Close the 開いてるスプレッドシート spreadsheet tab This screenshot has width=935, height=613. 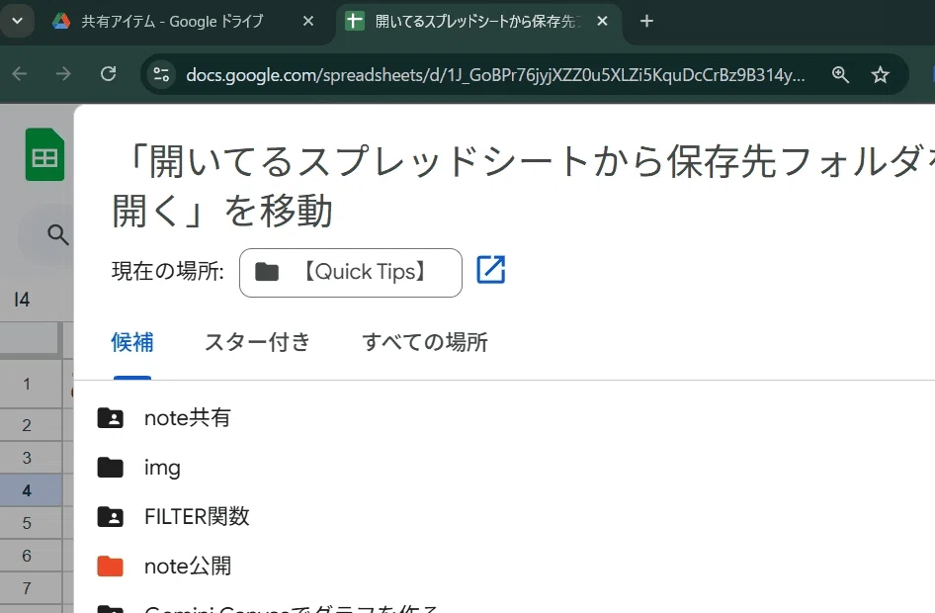tap(602, 22)
